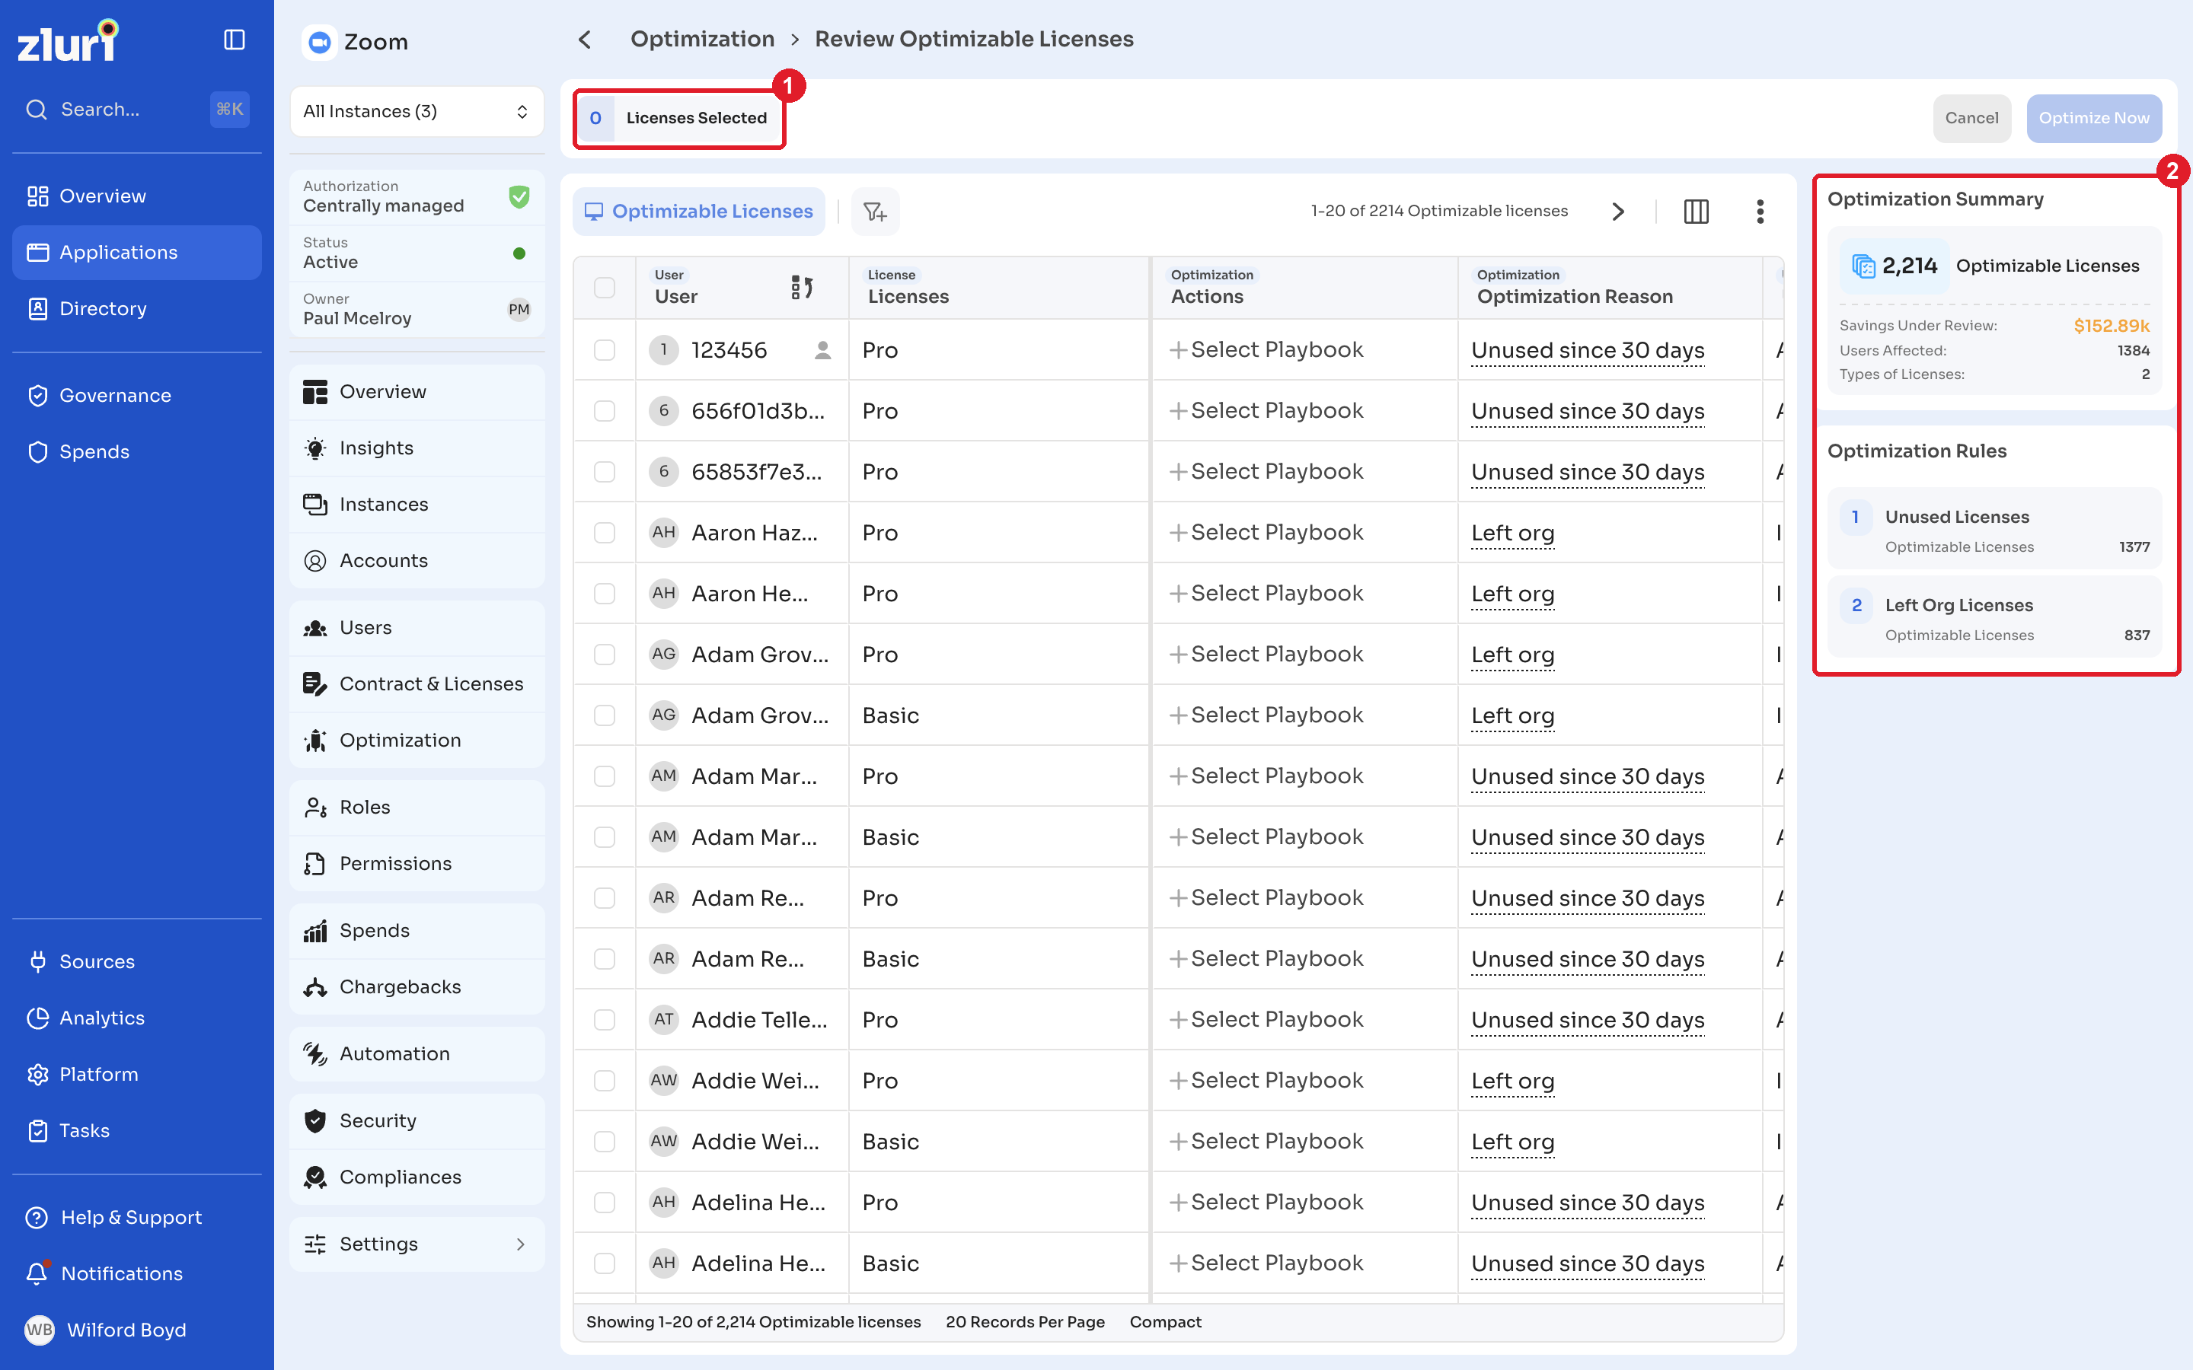2193x1370 pixels.
Task: Open the All Instances dropdown
Action: point(416,111)
